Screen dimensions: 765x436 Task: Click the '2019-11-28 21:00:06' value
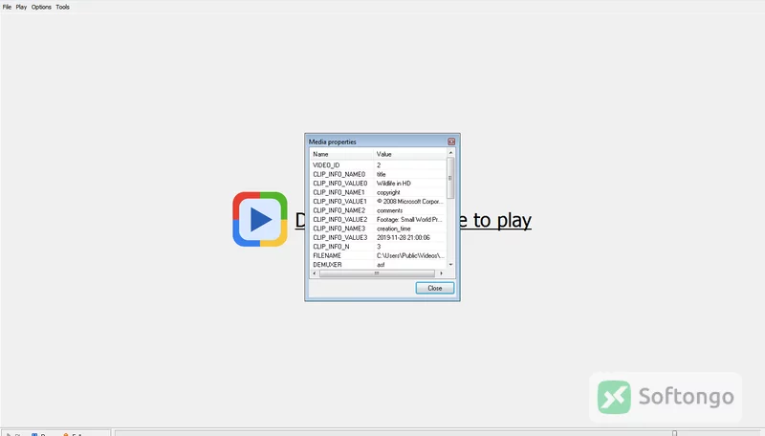(x=403, y=237)
